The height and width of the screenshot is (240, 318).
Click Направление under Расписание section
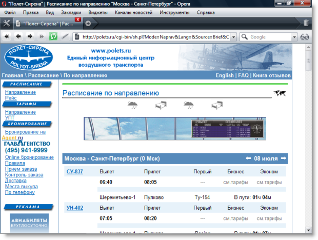tap(21, 92)
